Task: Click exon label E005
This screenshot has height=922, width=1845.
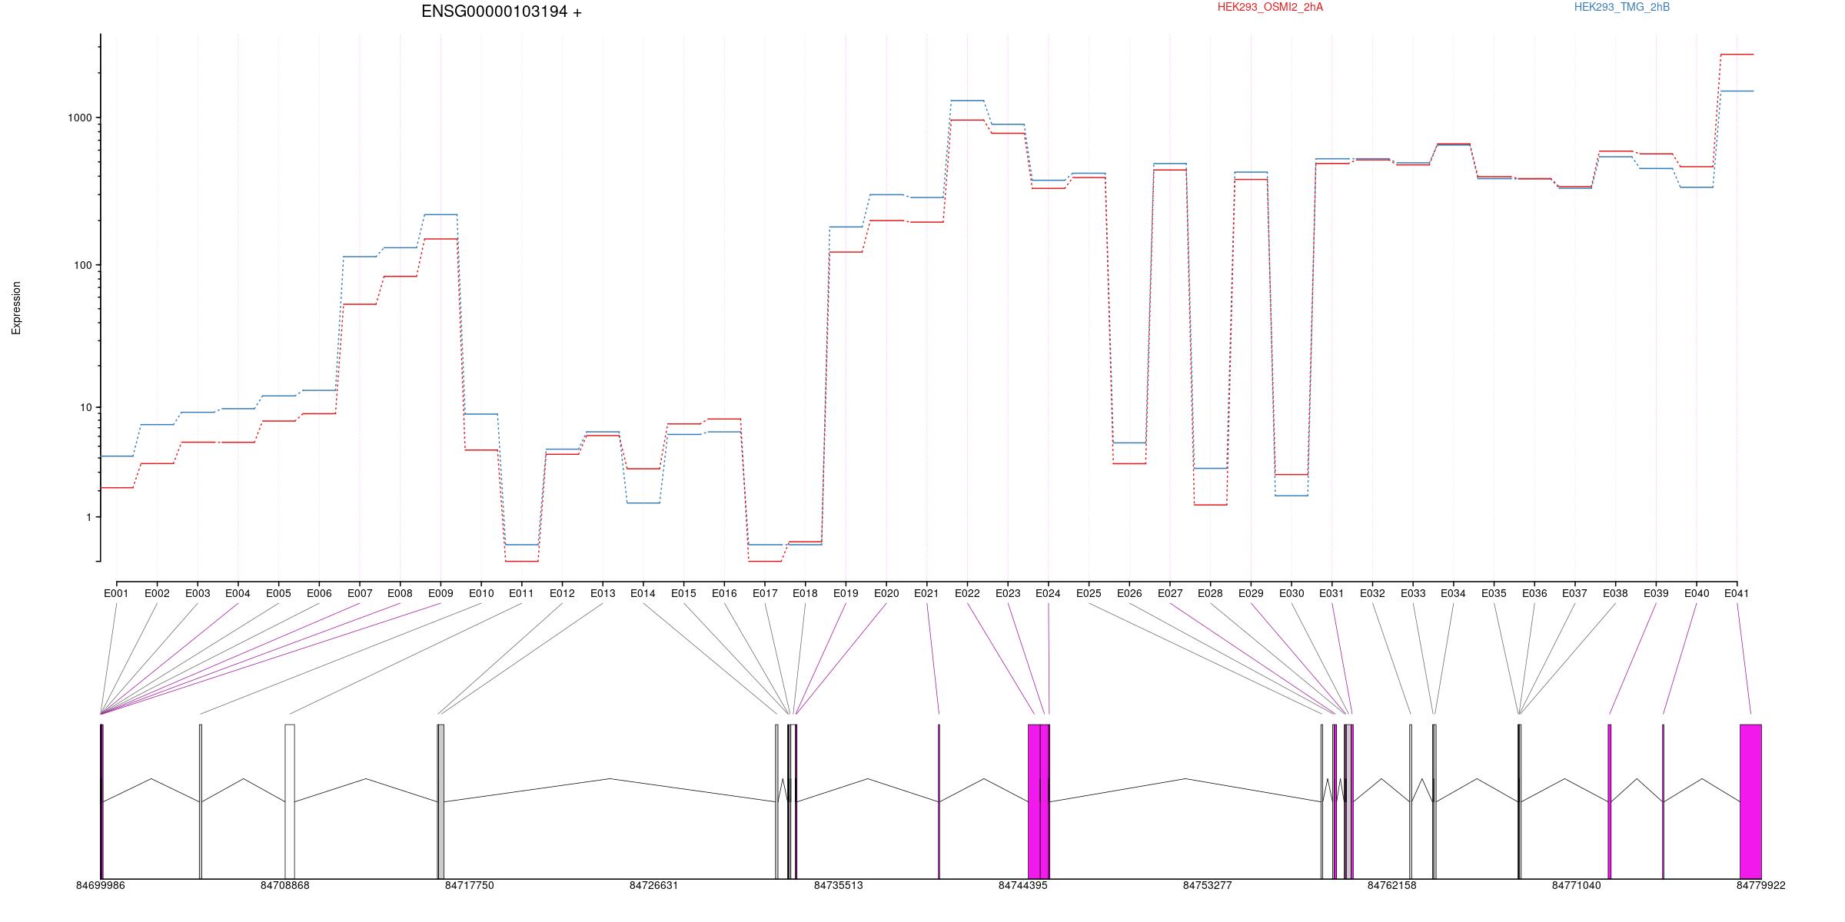Action: pos(278,593)
